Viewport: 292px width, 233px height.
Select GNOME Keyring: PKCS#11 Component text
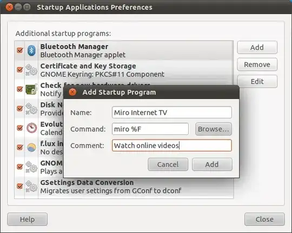tap(102, 74)
